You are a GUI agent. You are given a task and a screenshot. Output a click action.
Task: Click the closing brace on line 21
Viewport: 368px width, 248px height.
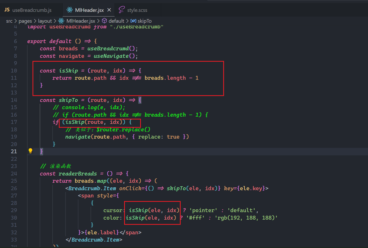point(41,151)
